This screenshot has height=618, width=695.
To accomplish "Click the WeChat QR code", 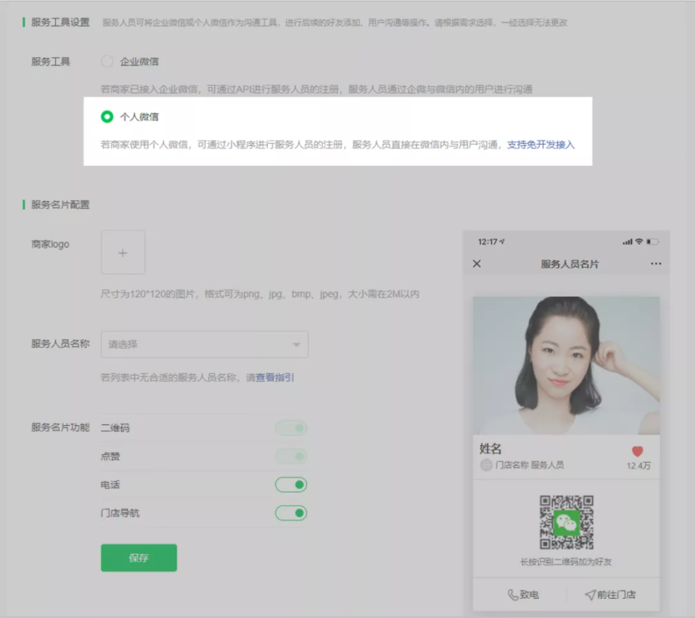I will tap(567, 522).
